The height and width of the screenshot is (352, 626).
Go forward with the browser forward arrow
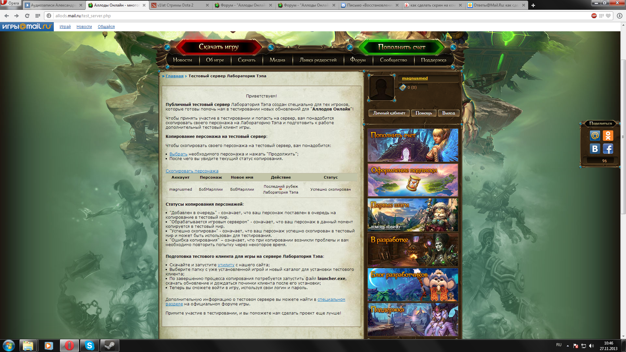tap(17, 16)
